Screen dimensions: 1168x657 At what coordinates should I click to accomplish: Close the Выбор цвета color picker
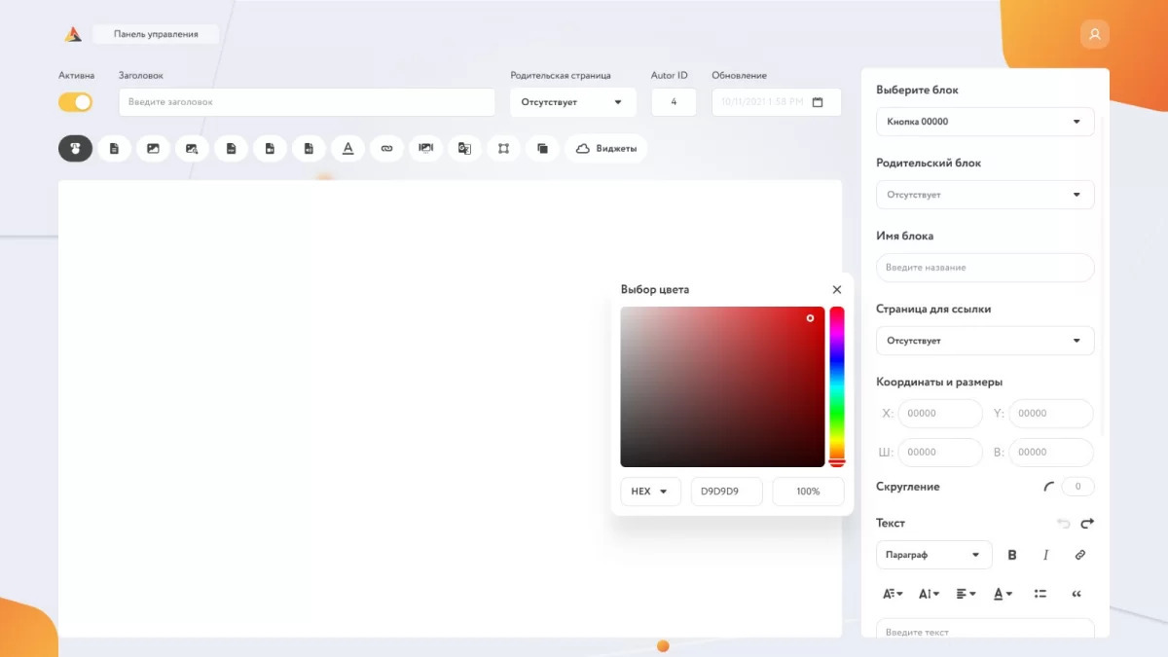(x=837, y=290)
